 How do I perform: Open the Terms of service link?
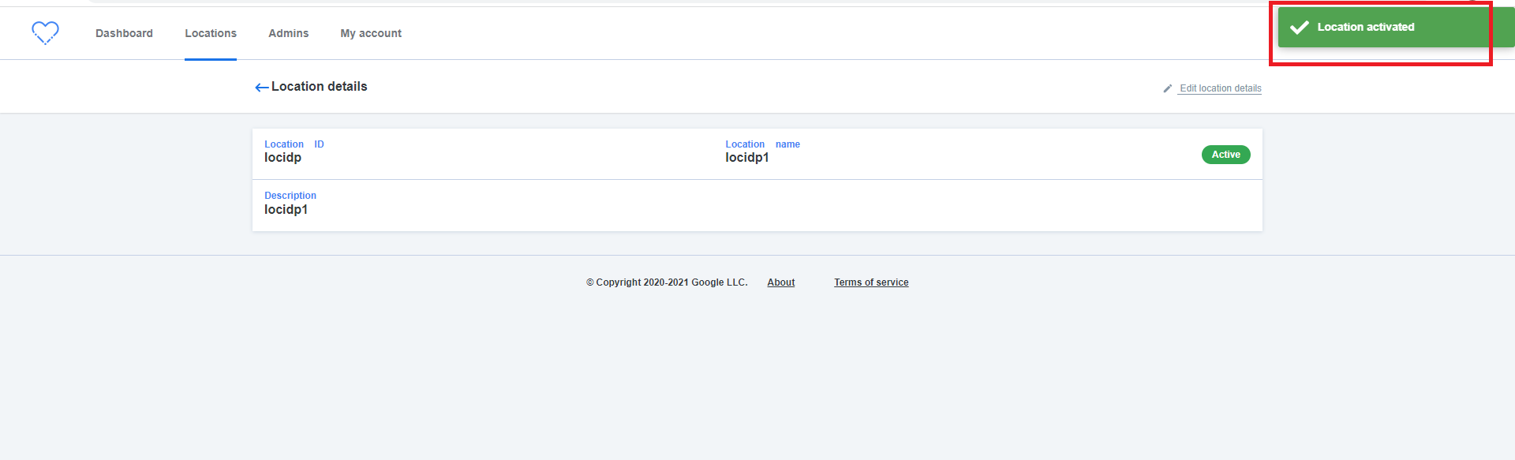tap(871, 282)
